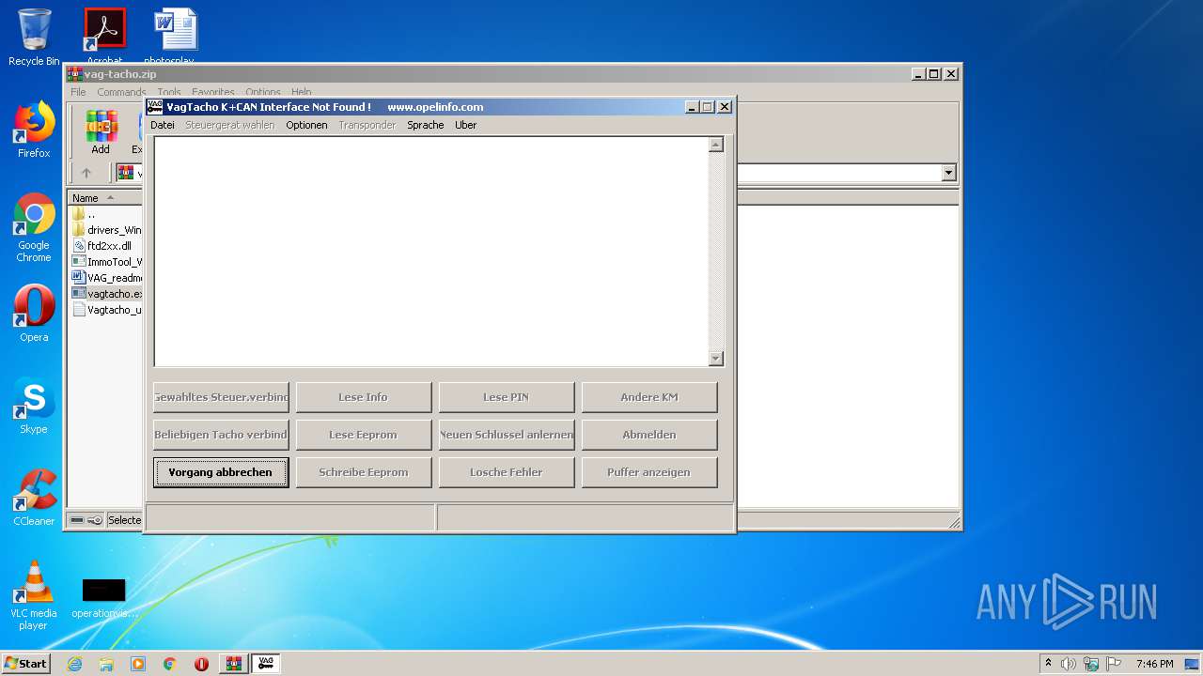
Task: Open the Optionen menu
Action: click(306, 125)
